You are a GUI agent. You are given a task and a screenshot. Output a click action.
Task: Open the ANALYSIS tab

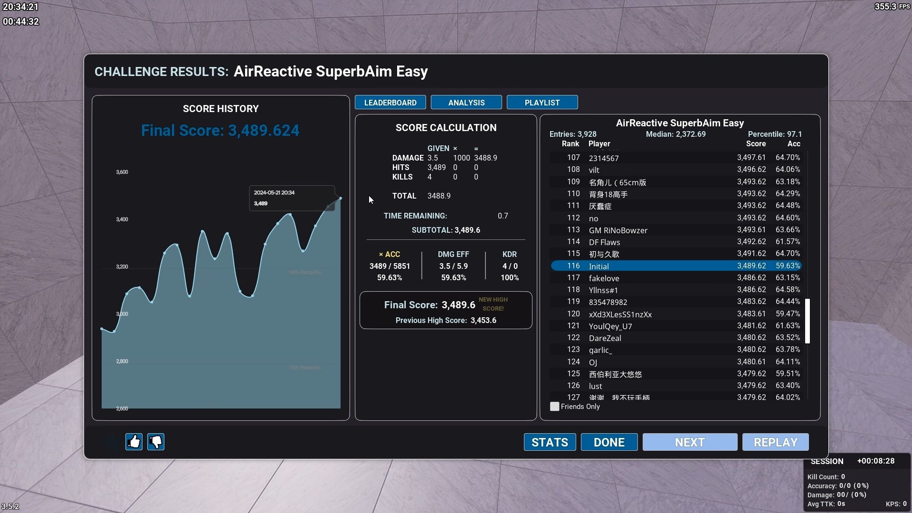tap(466, 102)
